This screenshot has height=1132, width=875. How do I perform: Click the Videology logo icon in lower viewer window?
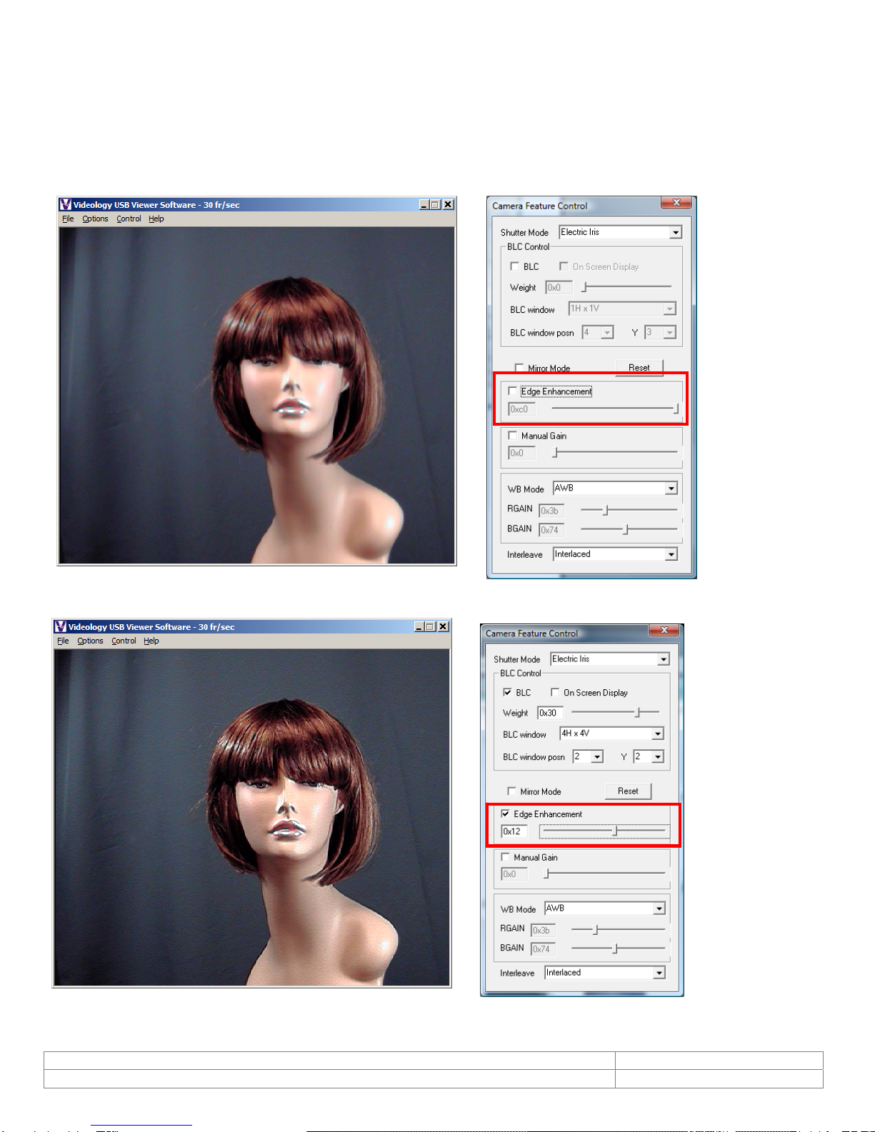point(60,626)
